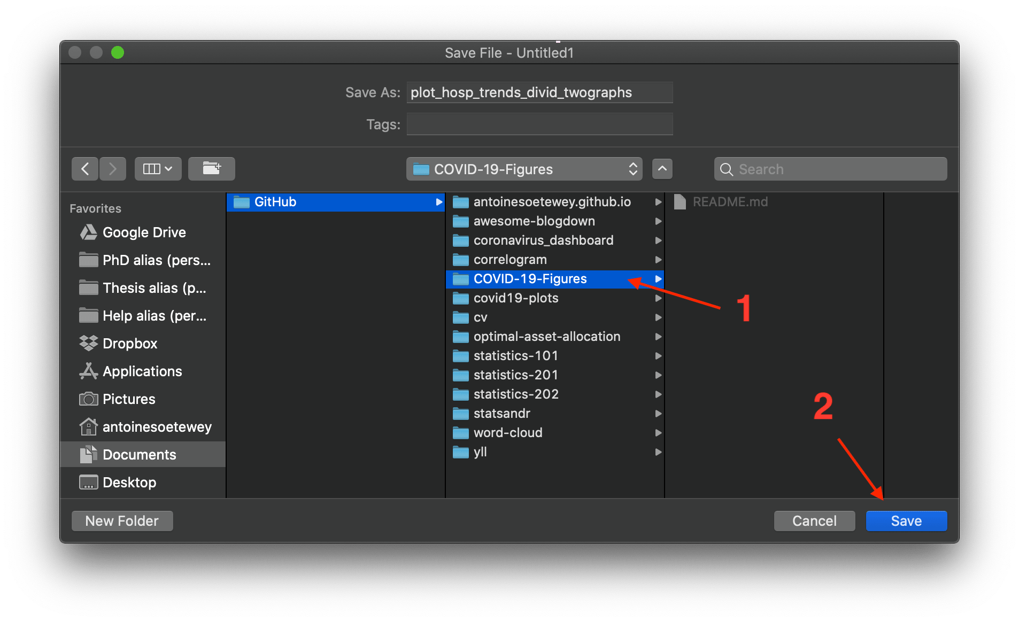
Task: Select the COVID-19-Figures folder
Action: coord(555,279)
